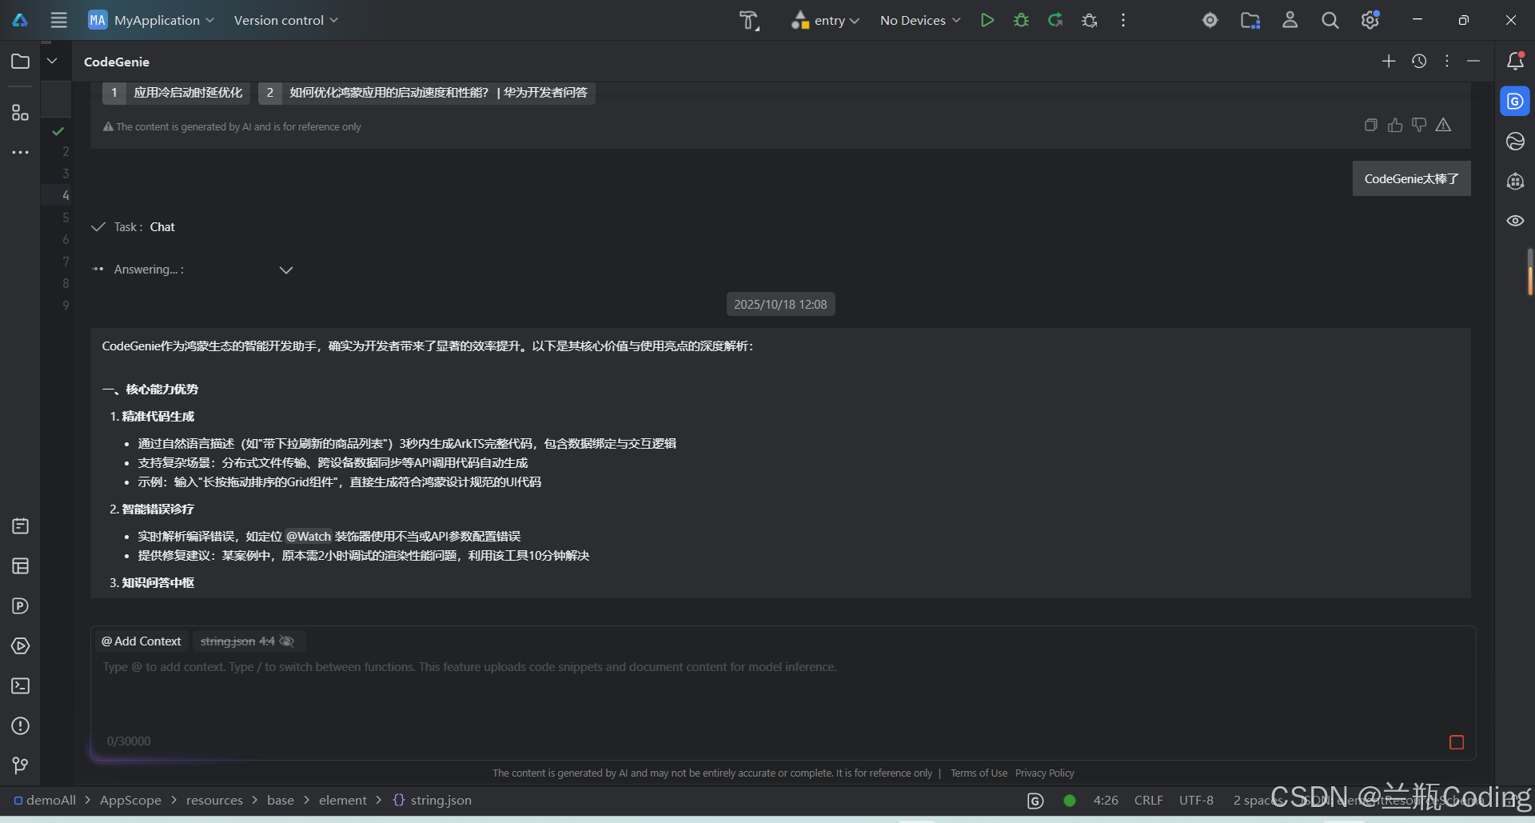
Task: Run the app with the green play icon
Action: (987, 20)
